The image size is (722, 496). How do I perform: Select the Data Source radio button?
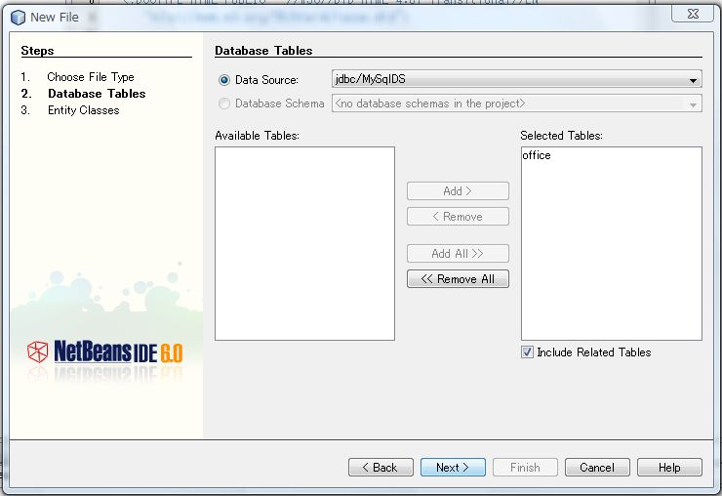pos(224,80)
